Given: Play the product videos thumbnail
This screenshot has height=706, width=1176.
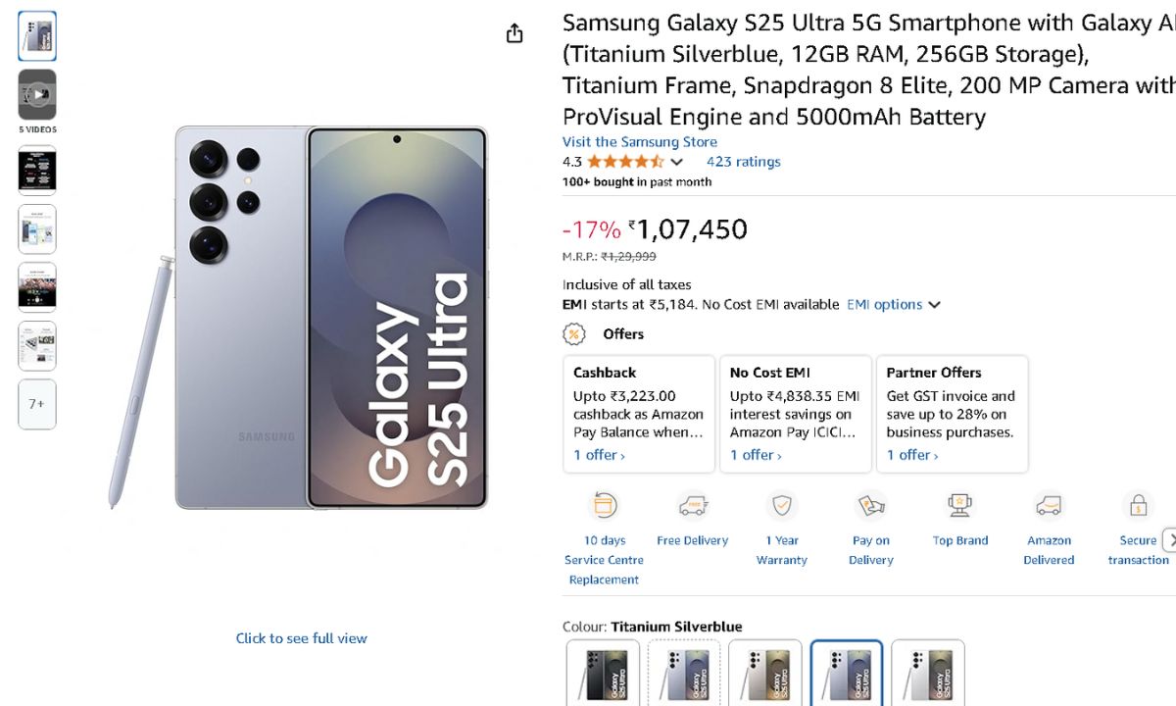Looking at the screenshot, I should tap(37, 95).
